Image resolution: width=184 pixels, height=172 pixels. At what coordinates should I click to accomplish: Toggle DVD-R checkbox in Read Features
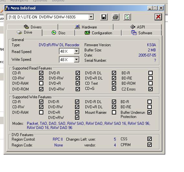[78, 73]
